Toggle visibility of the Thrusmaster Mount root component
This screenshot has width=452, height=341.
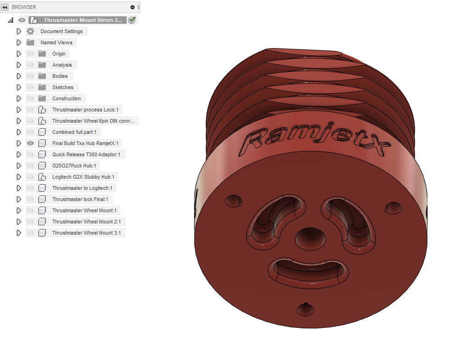pos(22,20)
